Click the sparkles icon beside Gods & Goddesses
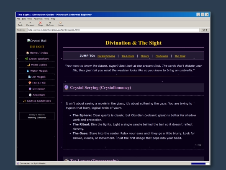The height and width of the screenshot is (170, 226). point(25,101)
